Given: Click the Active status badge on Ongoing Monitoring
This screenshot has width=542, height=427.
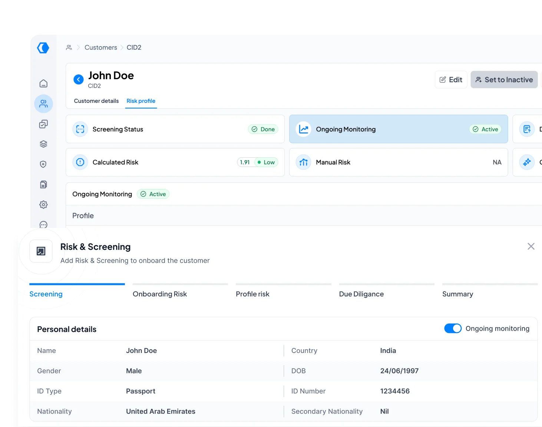Looking at the screenshot, I should tap(485, 129).
